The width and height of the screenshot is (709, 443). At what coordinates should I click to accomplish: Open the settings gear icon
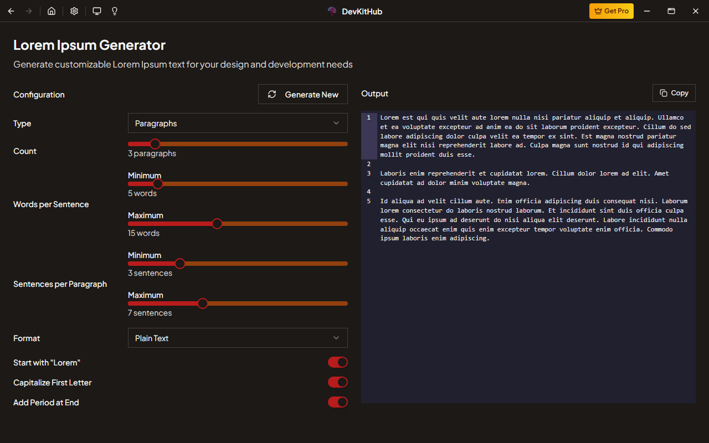74,11
